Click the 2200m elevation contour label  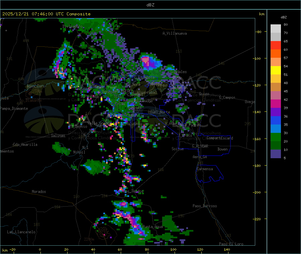tap(89, 239)
